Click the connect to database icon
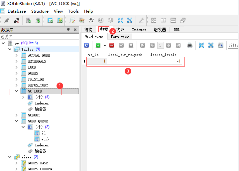This screenshot has width=239, height=171. (x=6, y=20)
